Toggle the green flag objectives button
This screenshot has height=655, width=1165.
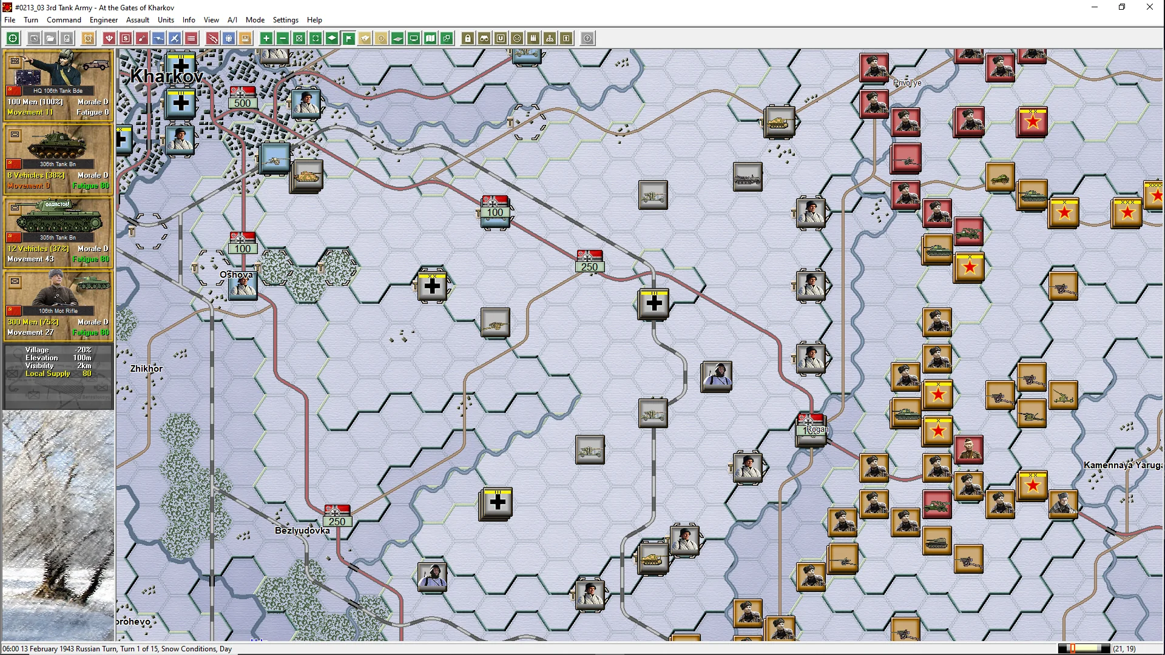coord(348,38)
